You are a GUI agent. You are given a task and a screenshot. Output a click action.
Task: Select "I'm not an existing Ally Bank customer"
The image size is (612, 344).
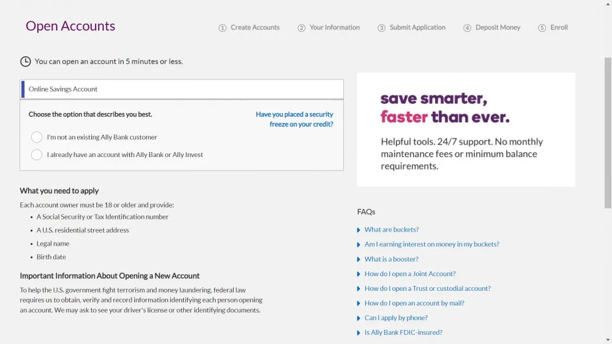pyautogui.click(x=37, y=137)
